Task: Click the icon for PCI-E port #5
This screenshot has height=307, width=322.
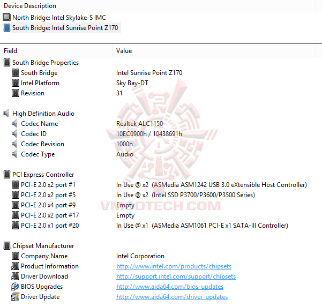Action: point(16,195)
